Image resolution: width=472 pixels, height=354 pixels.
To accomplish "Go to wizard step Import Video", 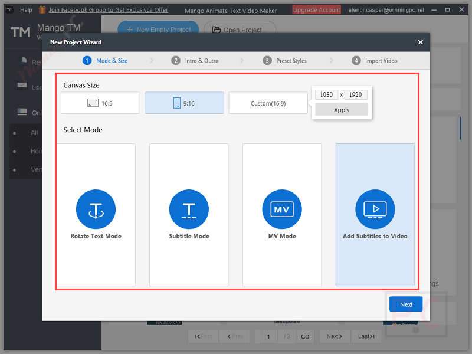I will (x=375, y=61).
